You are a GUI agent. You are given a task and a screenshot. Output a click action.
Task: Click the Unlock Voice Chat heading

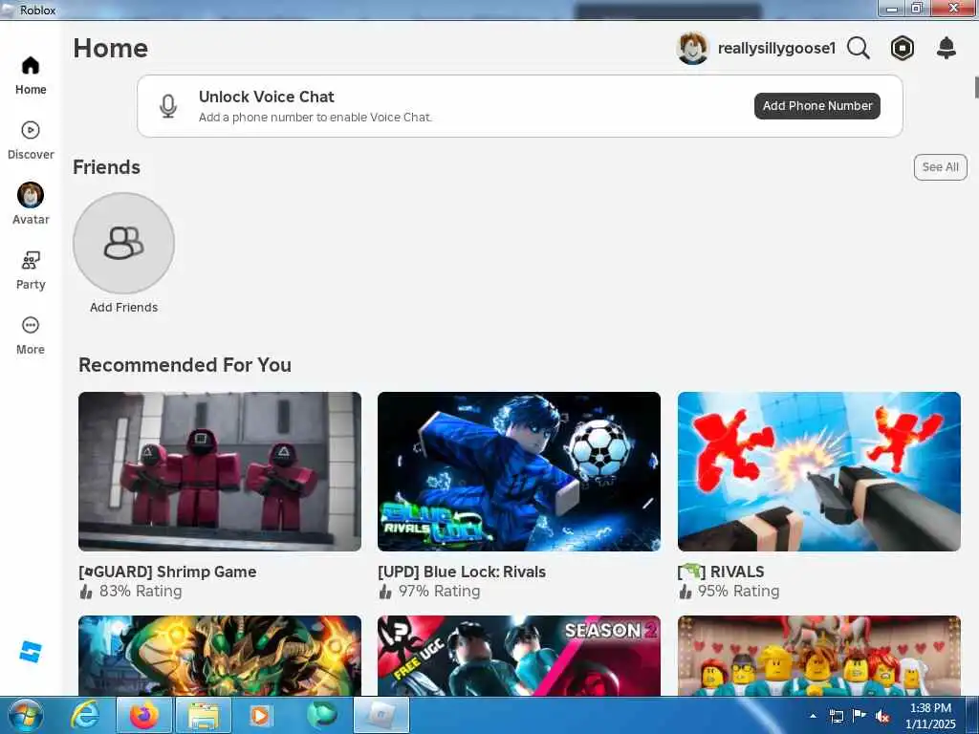(x=267, y=97)
